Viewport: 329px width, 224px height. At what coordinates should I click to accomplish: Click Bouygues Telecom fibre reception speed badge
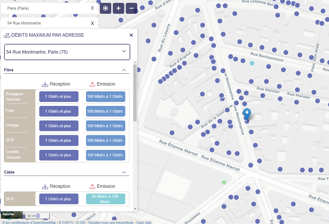[59, 97]
